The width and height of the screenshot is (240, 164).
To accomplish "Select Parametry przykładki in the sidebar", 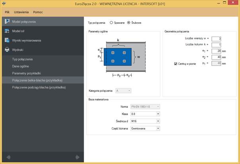I will pos(26,73).
